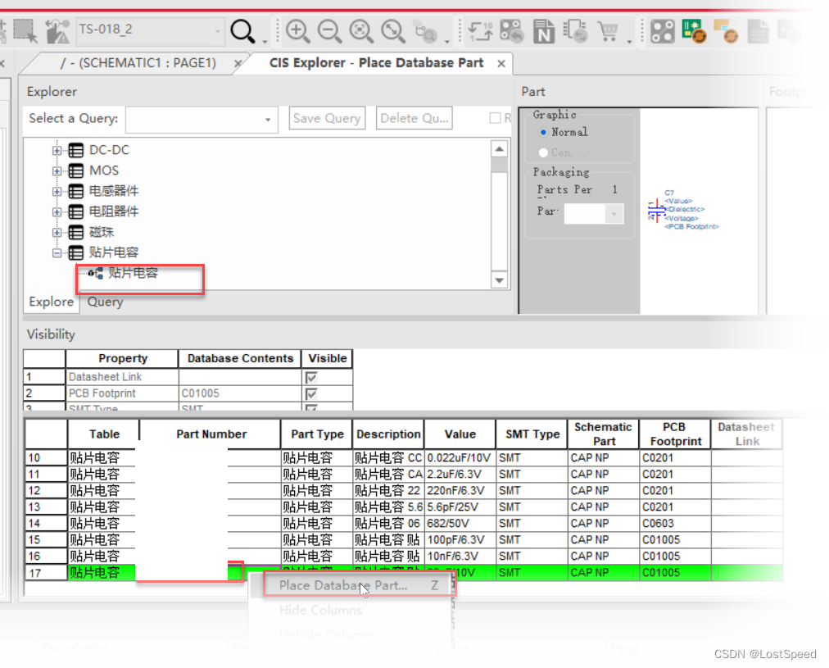Click the Save Query button

pyautogui.click(x=327, y=118)
